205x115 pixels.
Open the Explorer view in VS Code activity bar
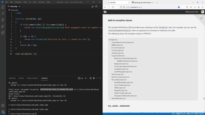pyautogui.click(x=3, y=7)
